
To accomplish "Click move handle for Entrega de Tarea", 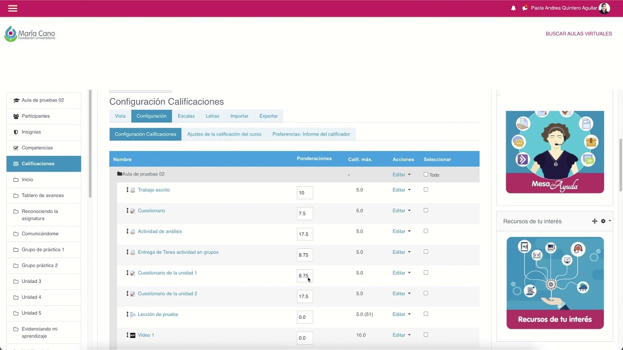I will pos(128,252).
